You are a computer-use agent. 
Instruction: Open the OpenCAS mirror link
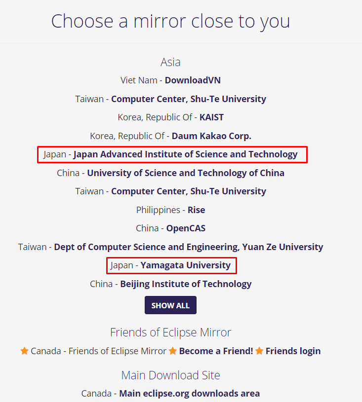pyautogui.click(x=186, y=228)
